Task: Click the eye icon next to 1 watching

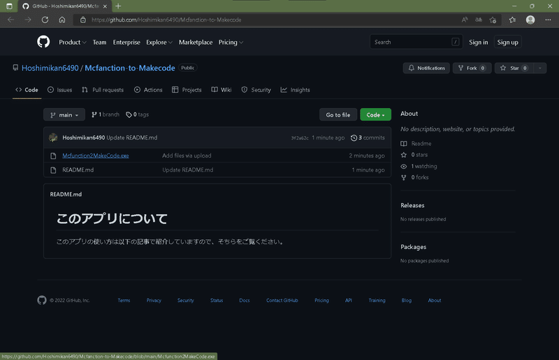Action: click(404, 166)
